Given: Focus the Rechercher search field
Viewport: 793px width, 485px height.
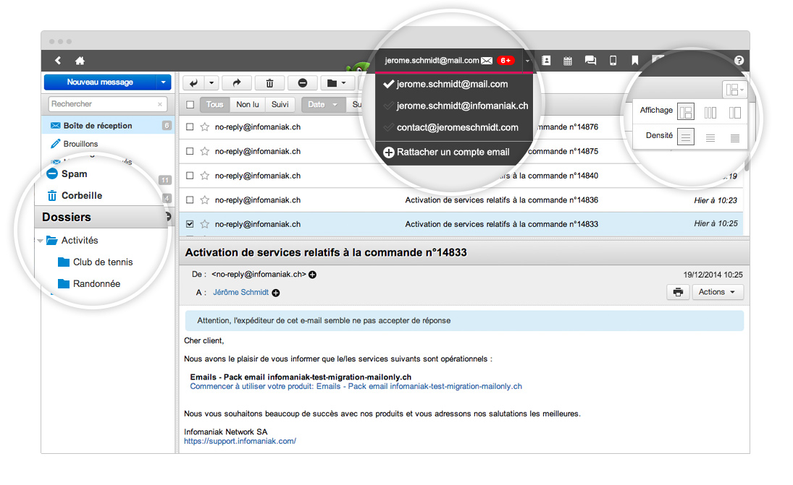Looking at the screenshot, I should (108, 104).
